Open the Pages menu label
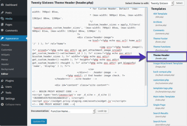The image size is (187, 126). [x=9, y=25]
